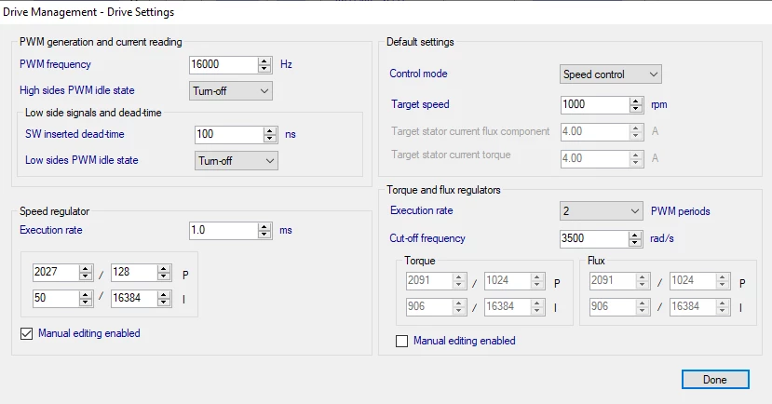Click speed regulator execution rate field
Screen dimensions: 772x404
pyautogui.click(x=223, y=230)
